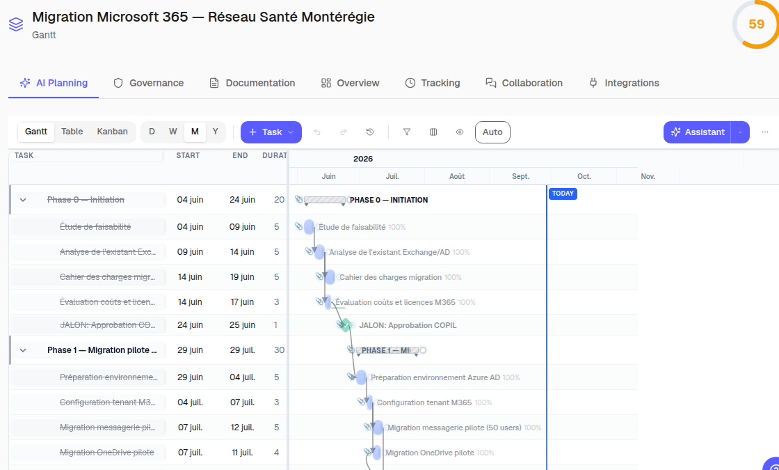Go to the Overview tab

pos(351,83)
